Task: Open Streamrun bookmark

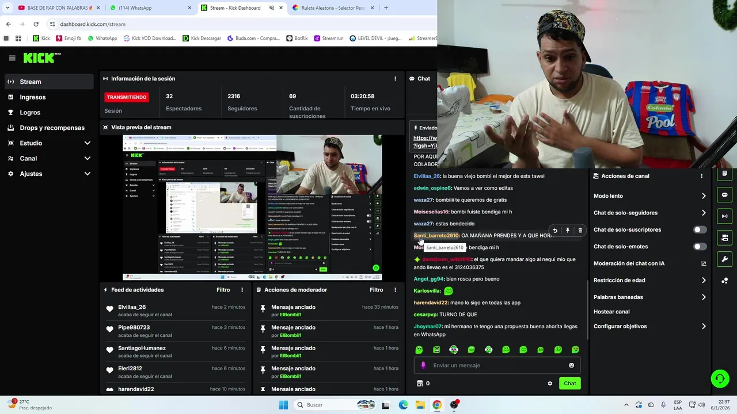Action: coord(328,39)
